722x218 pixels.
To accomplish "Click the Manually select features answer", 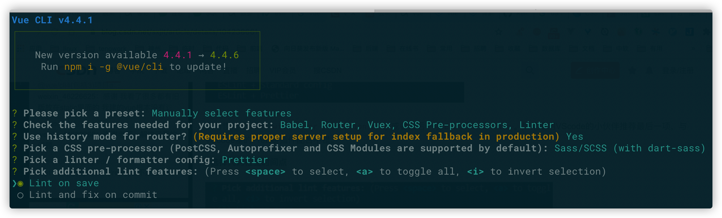I will (x=222, y=113).
